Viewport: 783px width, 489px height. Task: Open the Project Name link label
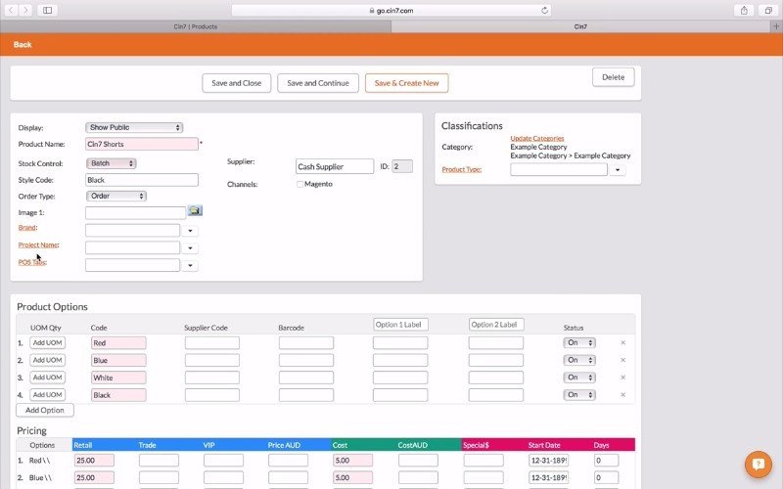pos(38,245)
